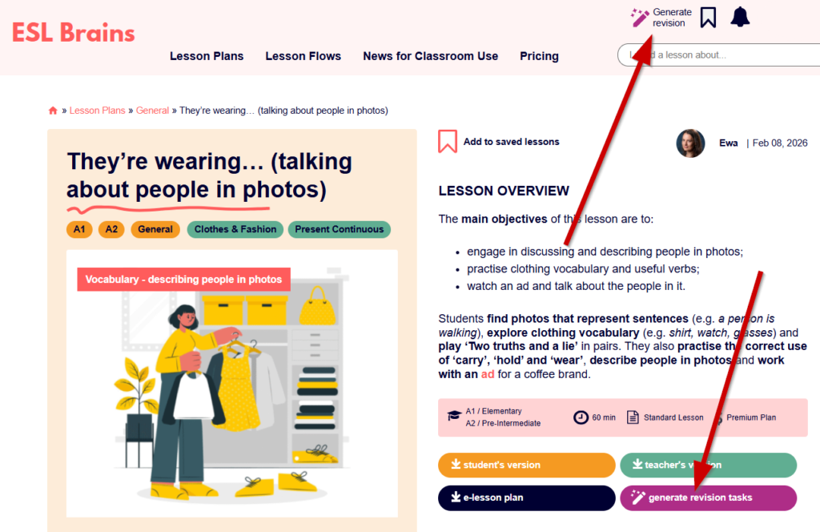Download the e-lesson plan

pos(527,498)
